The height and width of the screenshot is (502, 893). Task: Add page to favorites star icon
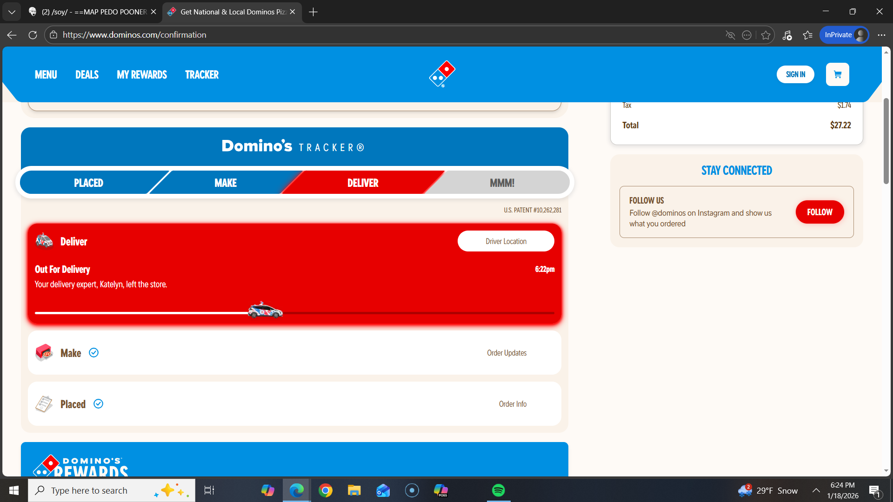(766, 35)
